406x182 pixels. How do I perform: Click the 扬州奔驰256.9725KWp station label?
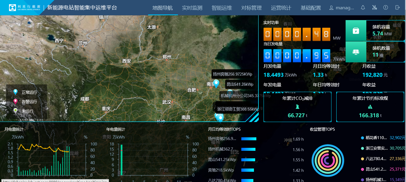(x=233, y=74)
